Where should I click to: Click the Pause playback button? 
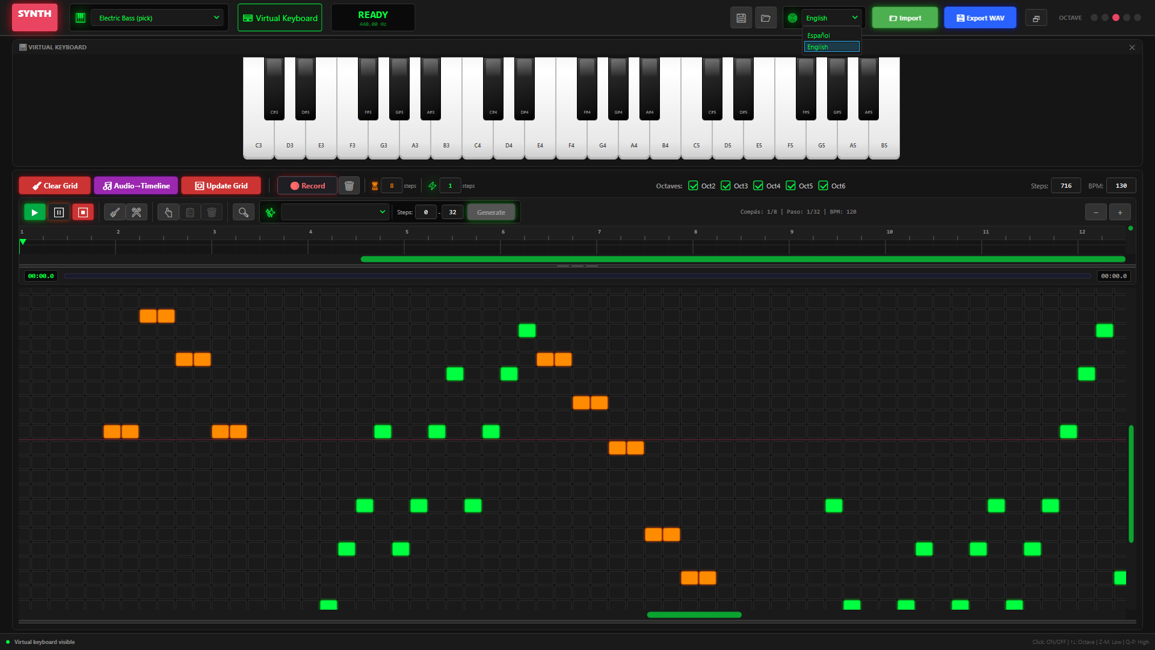point(59,212)
